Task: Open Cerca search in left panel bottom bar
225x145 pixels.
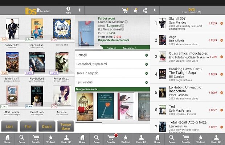Action: (22, 139)
